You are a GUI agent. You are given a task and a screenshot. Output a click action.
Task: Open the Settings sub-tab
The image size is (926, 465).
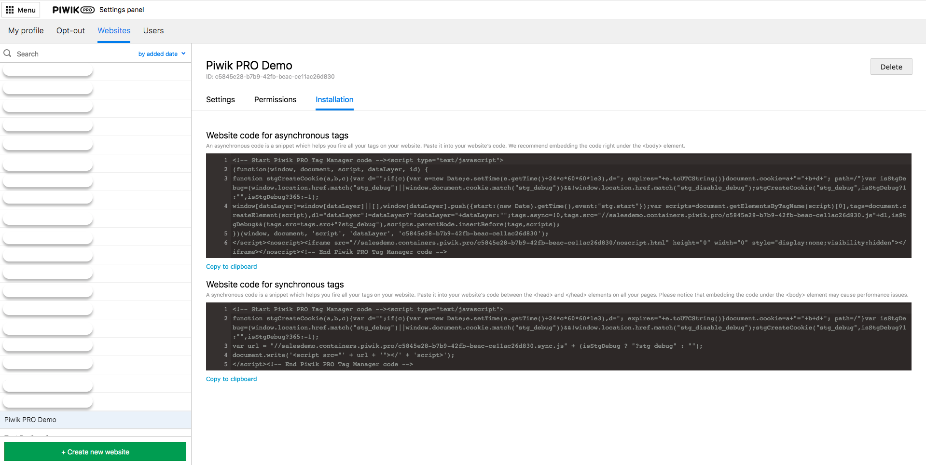[221, 99]
